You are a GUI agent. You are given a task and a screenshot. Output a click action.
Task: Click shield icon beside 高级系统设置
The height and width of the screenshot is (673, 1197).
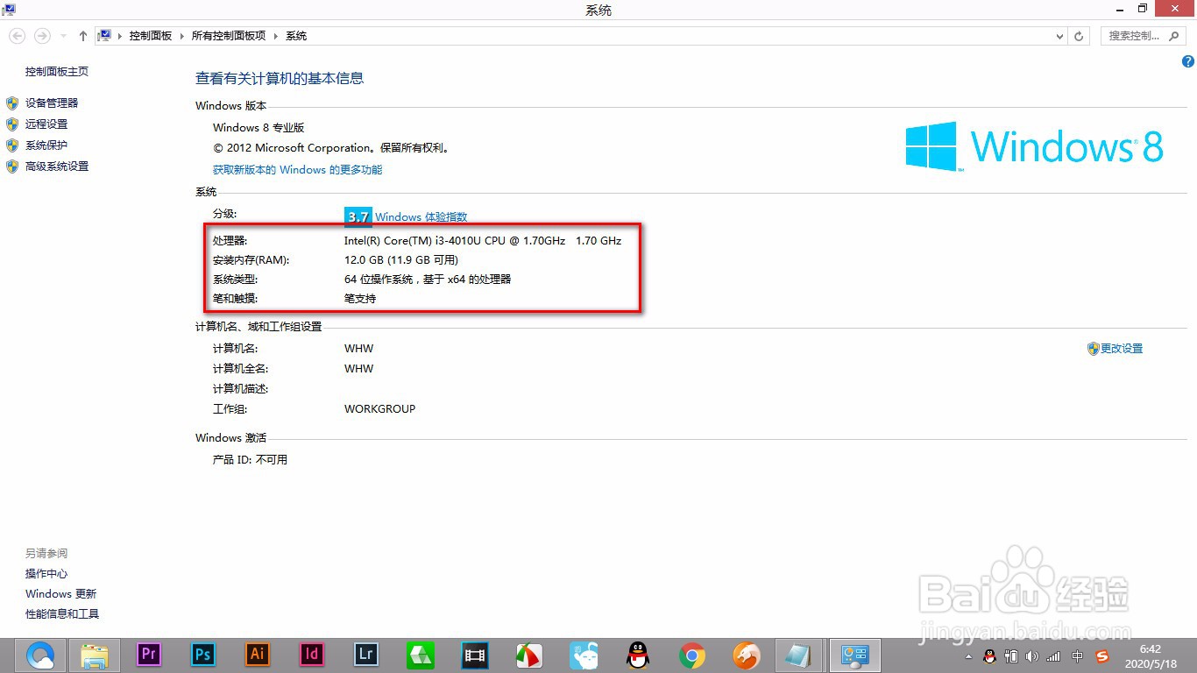pos(12,166)
